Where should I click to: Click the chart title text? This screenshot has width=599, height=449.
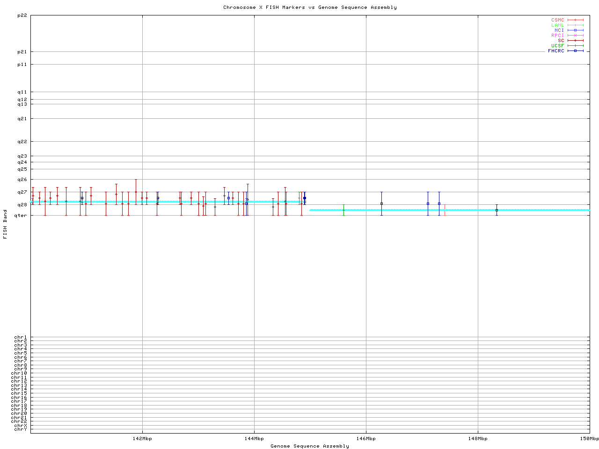(x=310, y=7)
